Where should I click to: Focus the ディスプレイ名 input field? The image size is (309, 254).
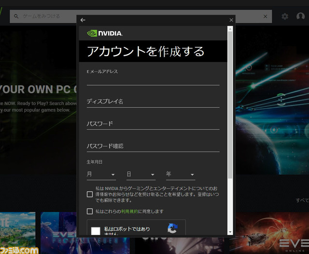[x=153, y=102]
